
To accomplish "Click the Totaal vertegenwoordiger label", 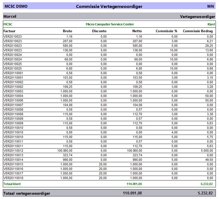I will coord(27,193).
